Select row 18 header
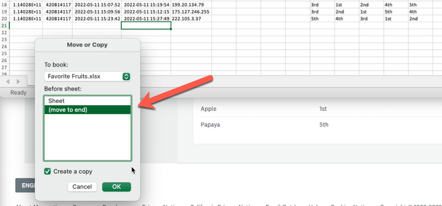Screen dimensions: 442x206 pyautogui.click(x=4, y=5)
